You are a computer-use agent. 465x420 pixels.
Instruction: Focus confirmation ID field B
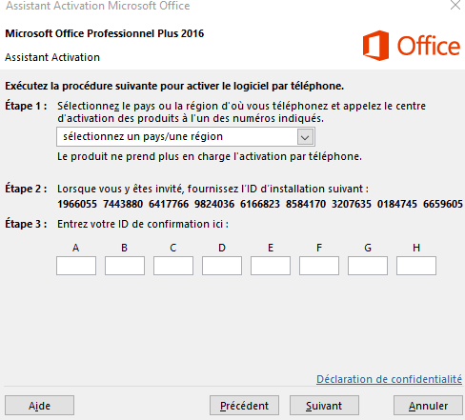point(125,266)
